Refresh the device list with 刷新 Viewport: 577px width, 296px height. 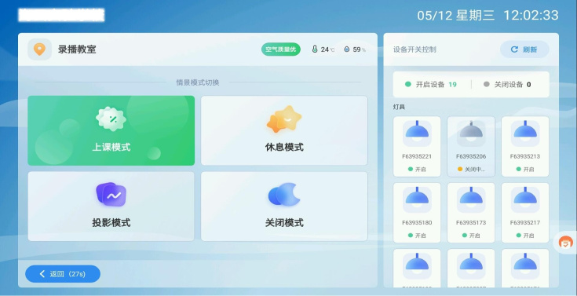tap(524, 49)
